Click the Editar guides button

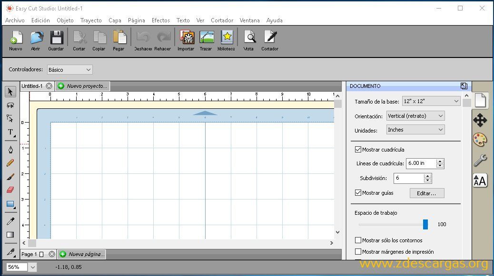point(427,193)
